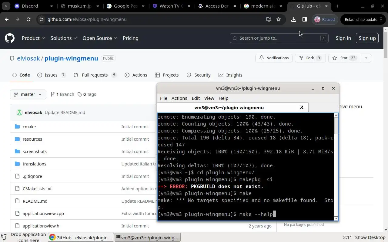The image size is (388, 242).
Task: Open applicationsview.h file
Action: pyautogui.click(x=41, y=226)
